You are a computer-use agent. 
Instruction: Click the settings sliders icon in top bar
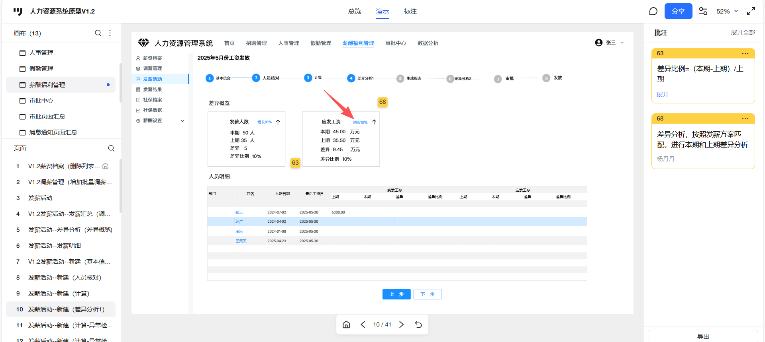coord(703,11)
